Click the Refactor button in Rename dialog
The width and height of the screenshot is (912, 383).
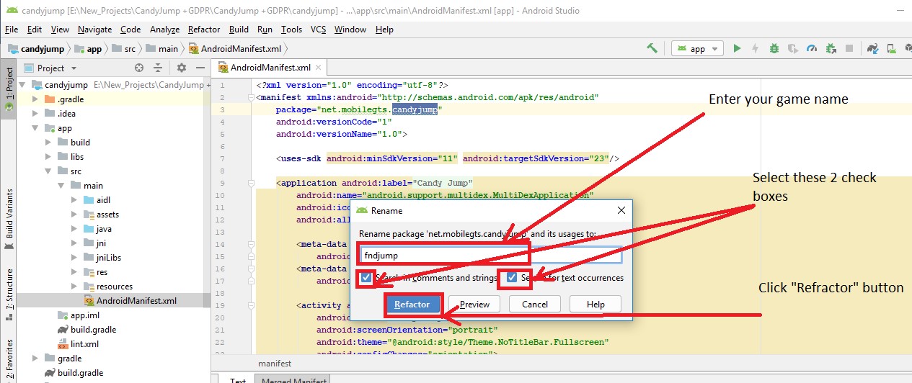pyautogui.click(x=412, y=304)
